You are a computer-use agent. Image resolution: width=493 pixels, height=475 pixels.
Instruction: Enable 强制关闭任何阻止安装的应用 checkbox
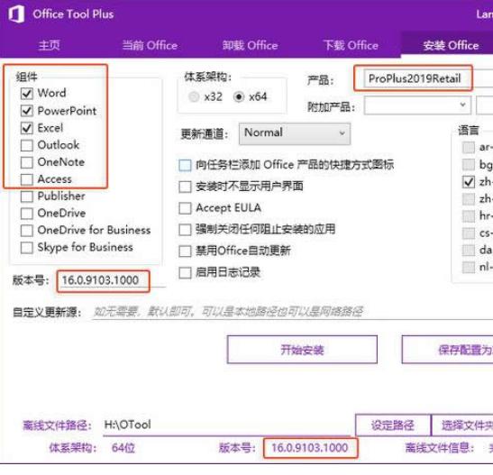click(185, 230)
